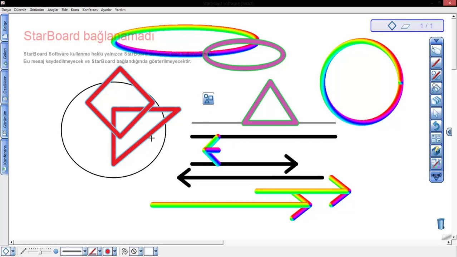The image size is (457, 257).
Task: Click the StarBoard bağlanamadı heading
Action: tap(89, 36)
